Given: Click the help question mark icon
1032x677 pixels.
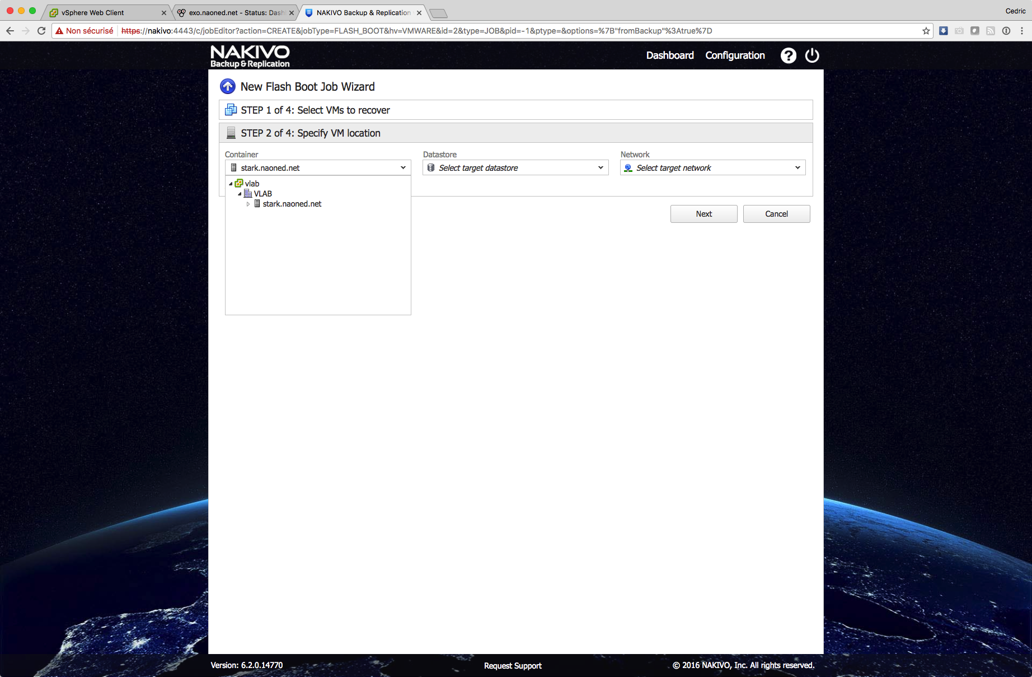Looking at the screenshot, I should coord(788,55).
